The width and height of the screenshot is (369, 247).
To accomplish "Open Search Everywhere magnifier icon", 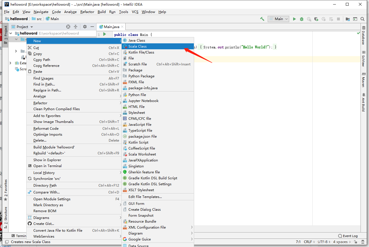I will coord(362,19).
